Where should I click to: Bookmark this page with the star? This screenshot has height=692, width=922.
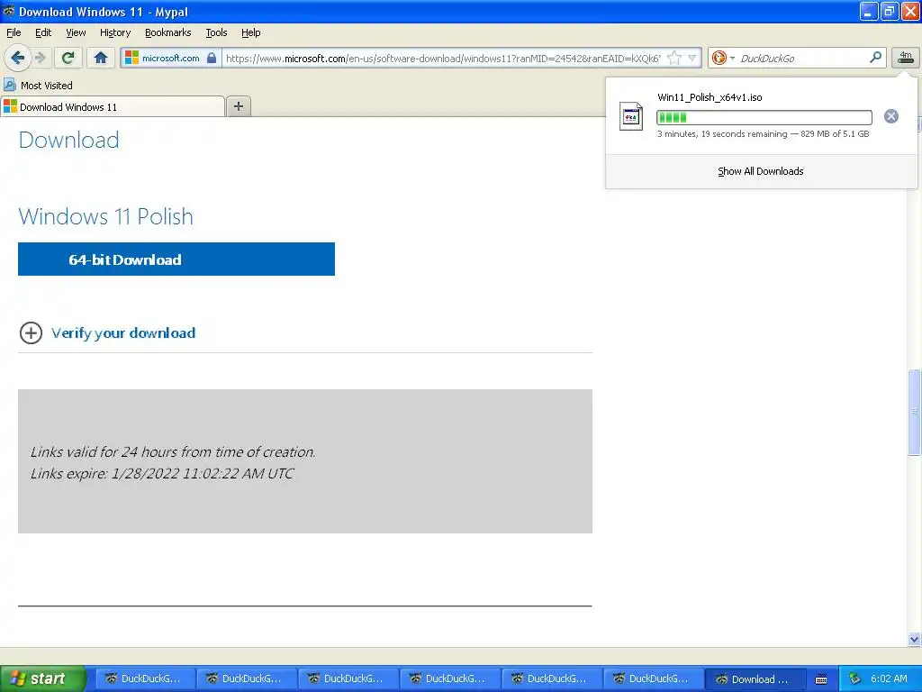pyautogui.click(x=674, y=58)
